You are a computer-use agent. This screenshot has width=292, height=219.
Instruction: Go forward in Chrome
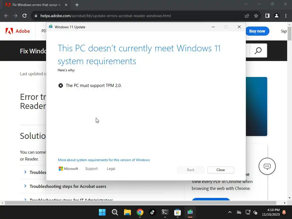point(15,16)
